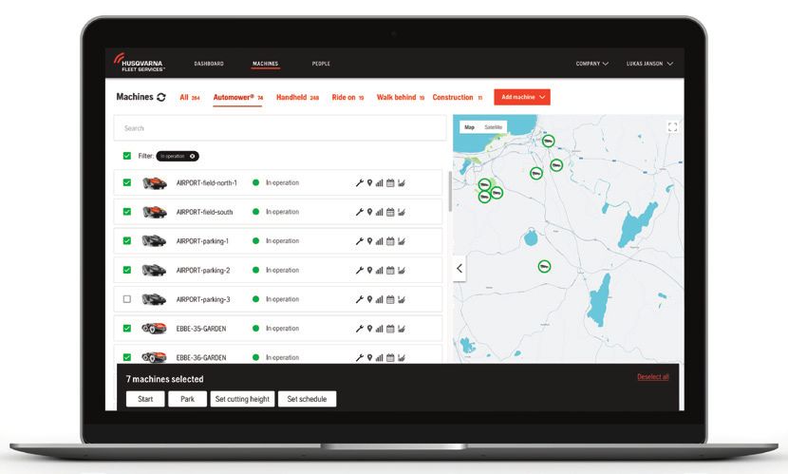Focus the Search input field
This screenshot has width=788, height=474.
coord(280,128)
